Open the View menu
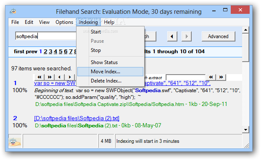The width and height of the screenshot is (261, 160). 44,22
